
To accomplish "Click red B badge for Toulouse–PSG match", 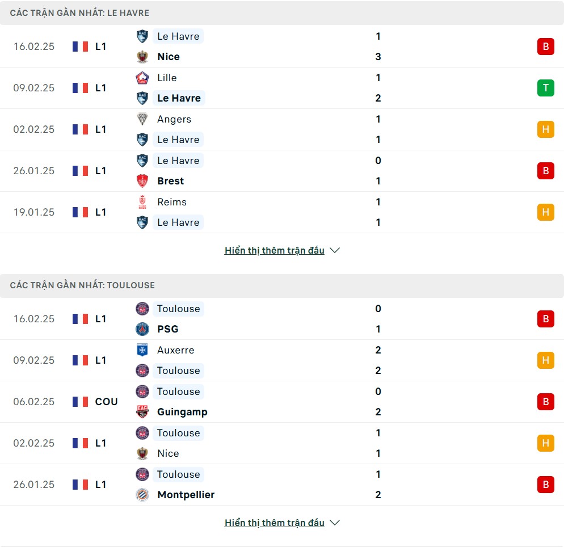I will click(545, 319).
